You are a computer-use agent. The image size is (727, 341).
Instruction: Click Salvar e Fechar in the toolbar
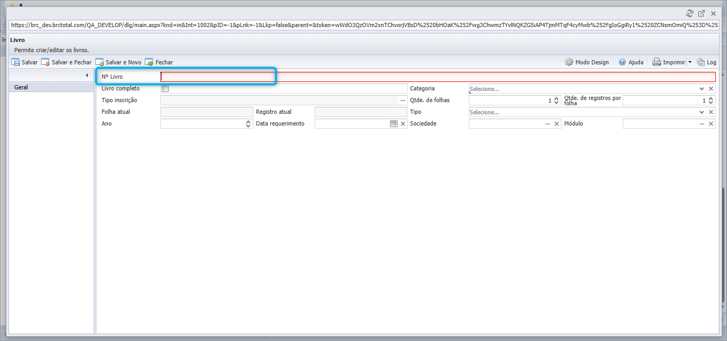click(x=67, y=62)
